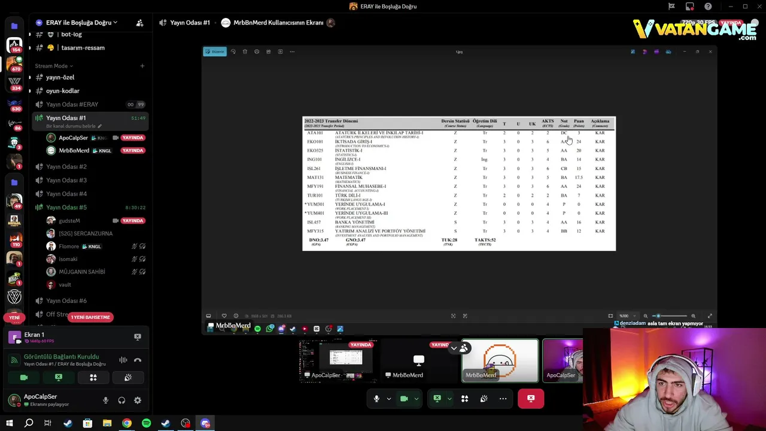Open Spotify from the Windows taskbar
The image size is (766, 431).
point(146,423)
